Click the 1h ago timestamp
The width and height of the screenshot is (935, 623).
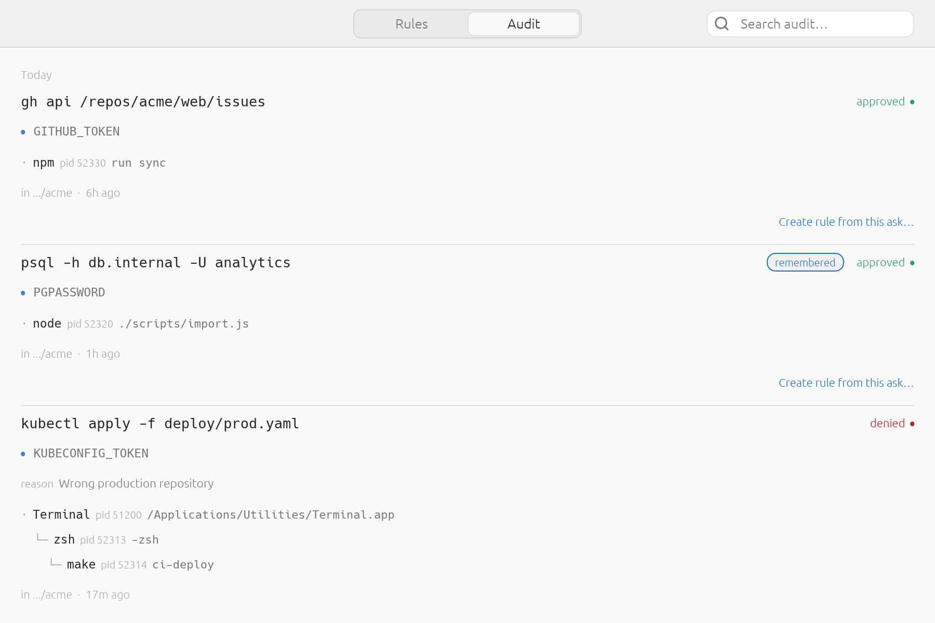click(103, 354)
